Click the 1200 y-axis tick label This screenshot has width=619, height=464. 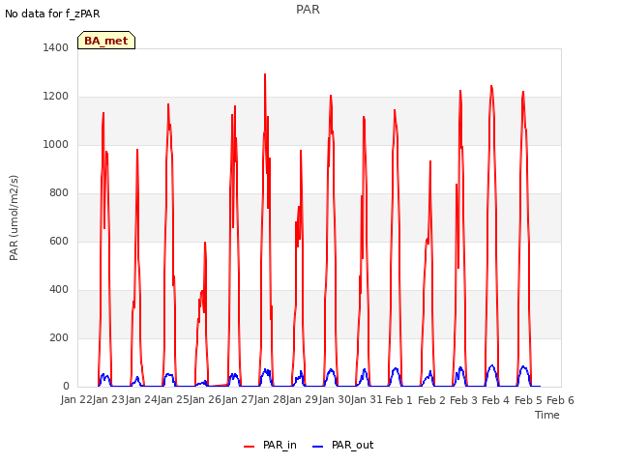[56, 97]
